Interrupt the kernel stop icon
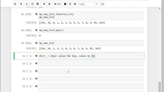Image resolution: width=164 pixels, height=92 pixels. (65, 4)
